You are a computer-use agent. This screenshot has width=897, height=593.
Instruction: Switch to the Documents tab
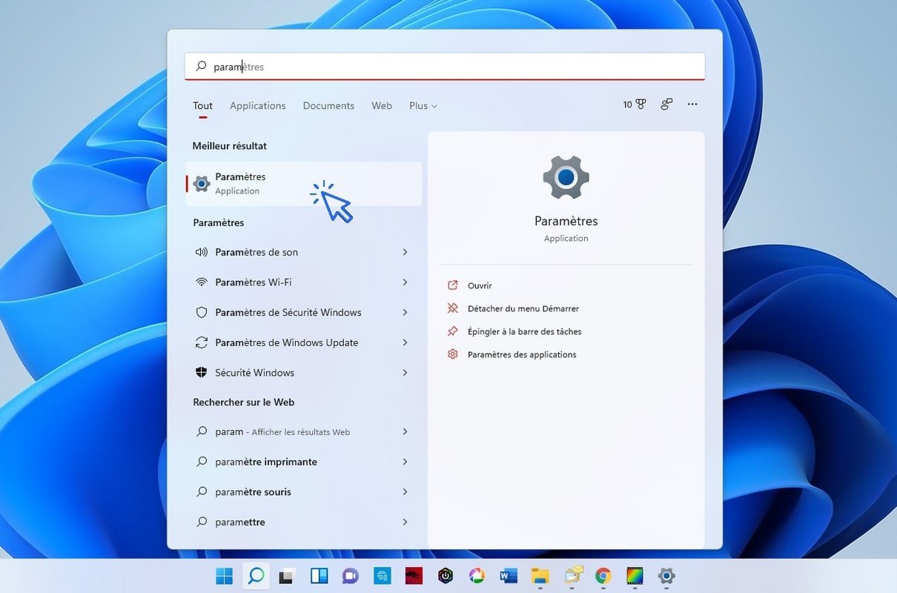coord(328,105)
